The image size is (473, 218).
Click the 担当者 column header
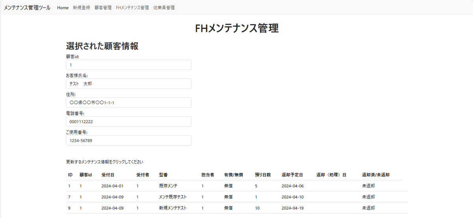[208, 175]
